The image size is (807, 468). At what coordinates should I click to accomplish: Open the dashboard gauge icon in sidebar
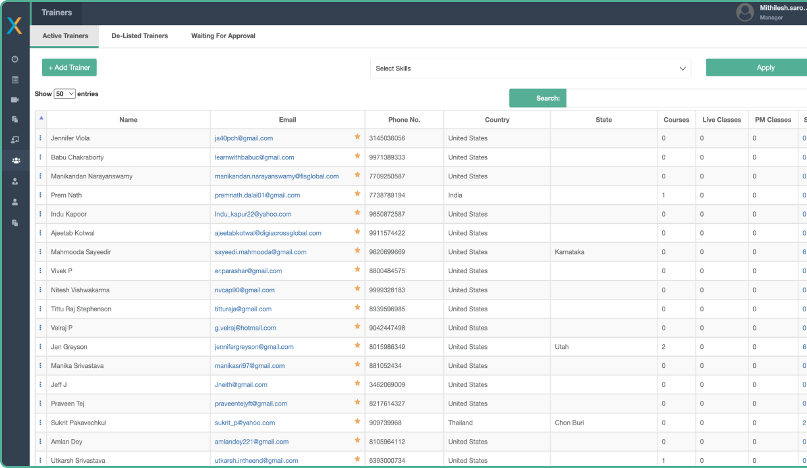click(15, 59)
